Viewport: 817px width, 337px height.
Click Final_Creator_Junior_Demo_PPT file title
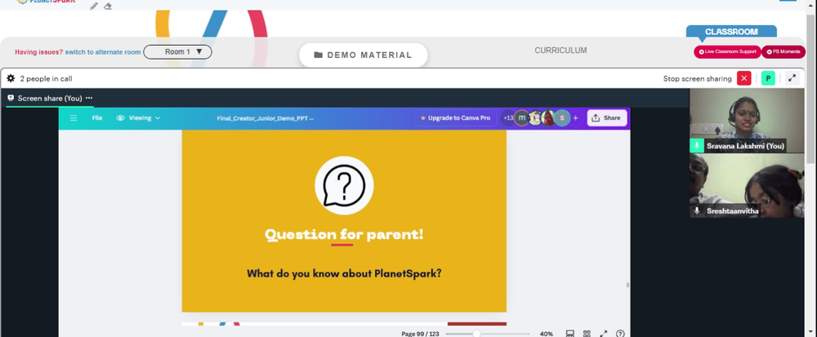(x=266, y=118)
